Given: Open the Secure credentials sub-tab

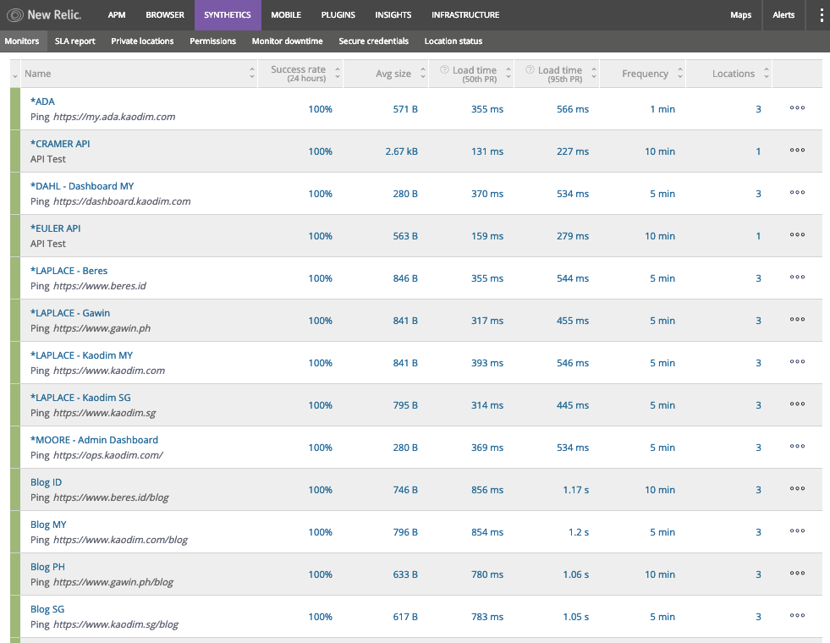Looking at the screenshot, I should (374, 41).
